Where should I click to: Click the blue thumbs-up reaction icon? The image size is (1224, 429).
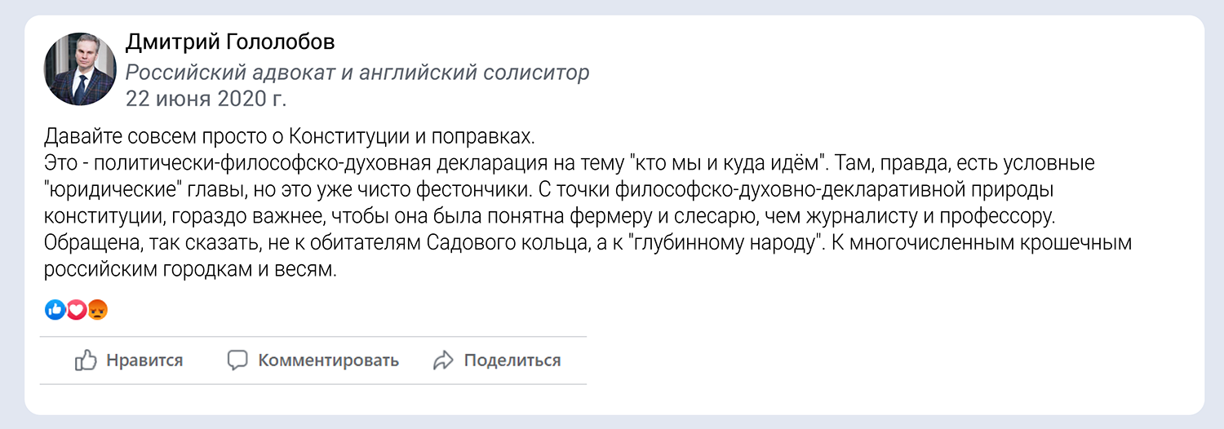pos(55,310)
